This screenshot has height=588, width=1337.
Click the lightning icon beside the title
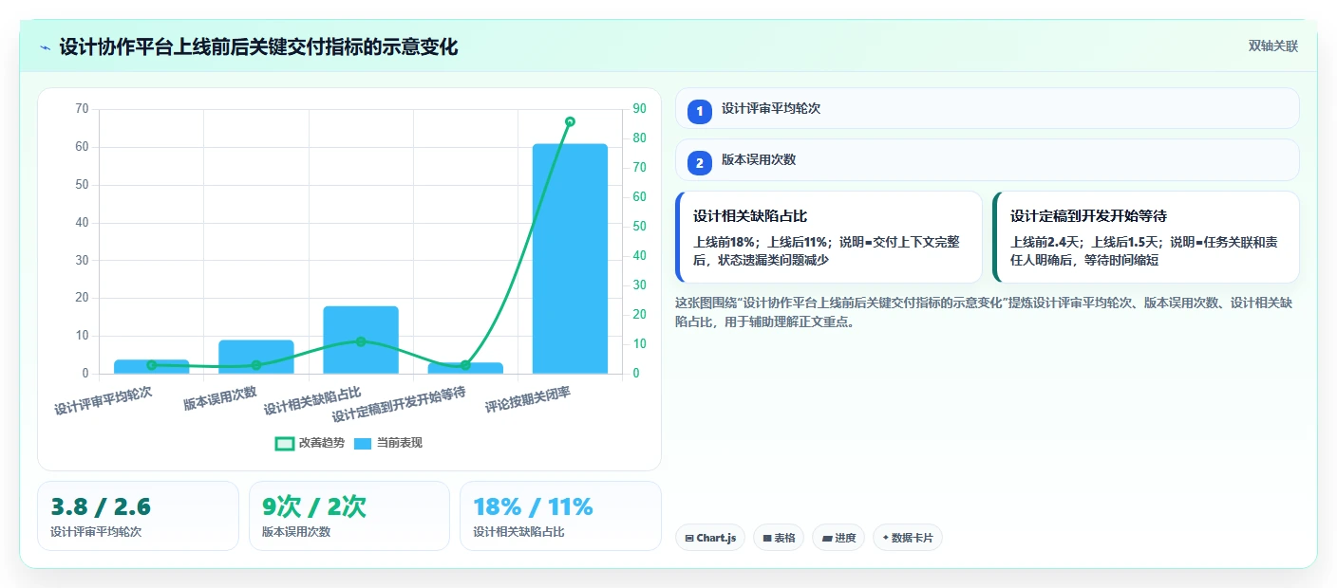click(x=45, y=46)
